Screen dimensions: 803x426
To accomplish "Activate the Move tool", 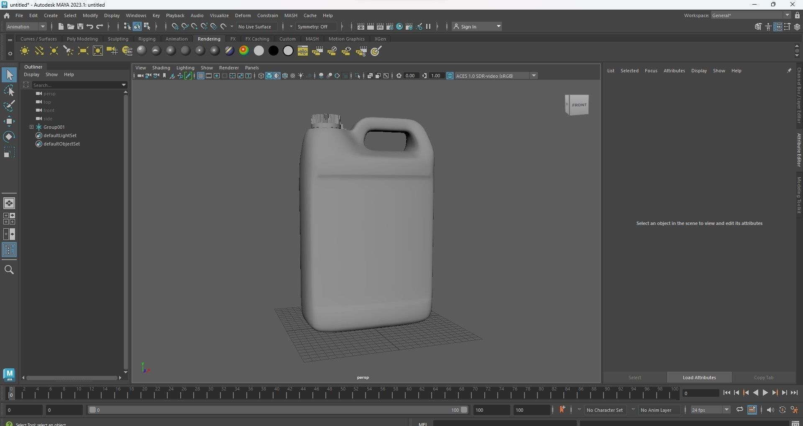I will [x=9, y=121].
